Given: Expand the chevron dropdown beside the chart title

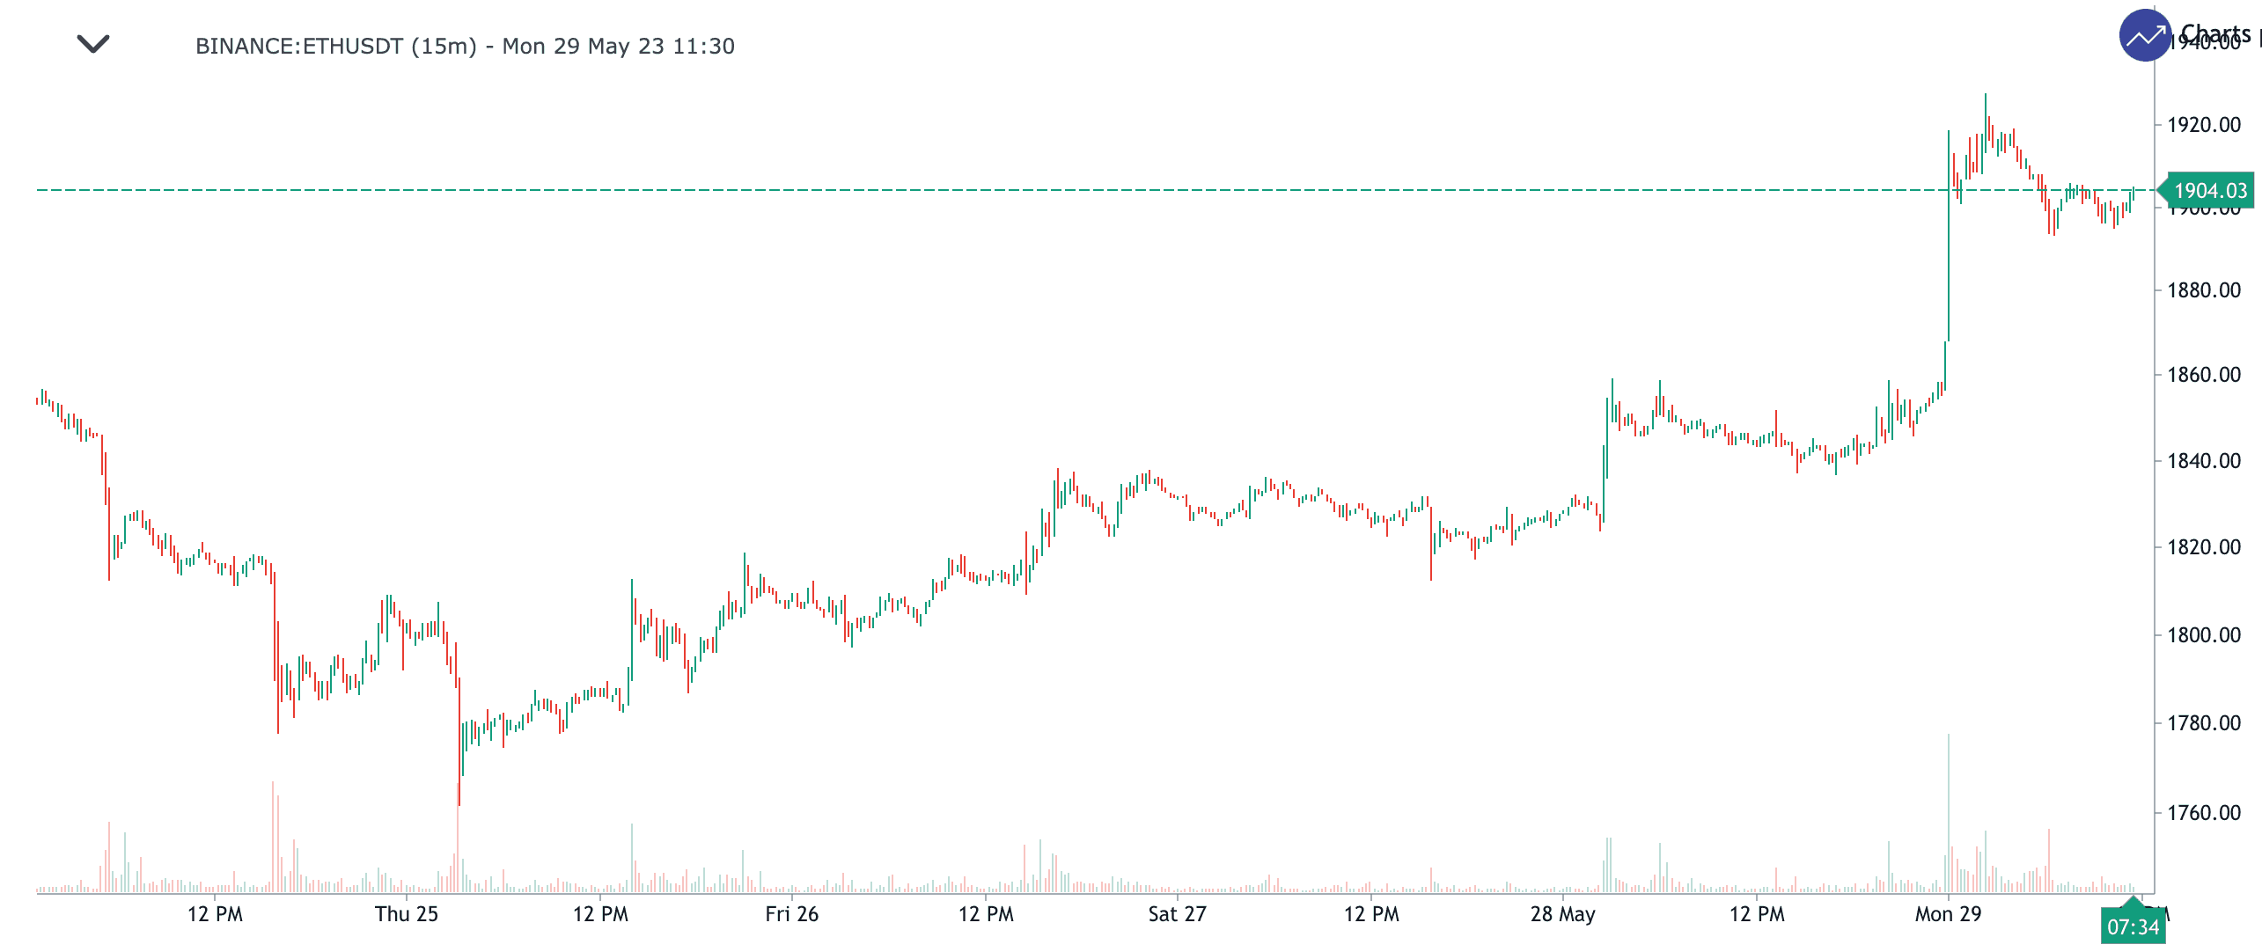Looking at the screenshot, I should point(93,44).
